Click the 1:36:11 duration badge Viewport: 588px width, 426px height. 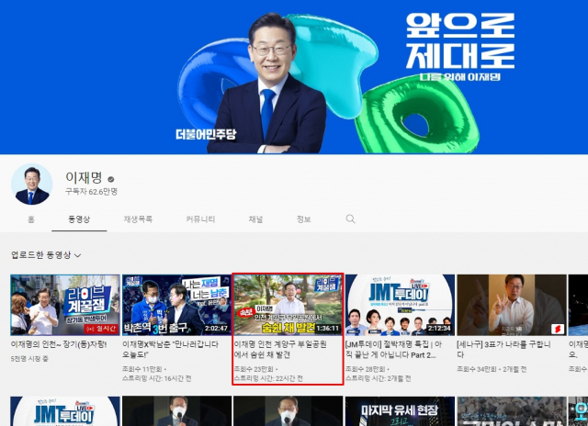328,328
